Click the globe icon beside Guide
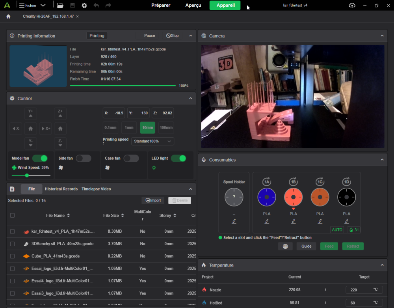394x308 pixels. (285, 246)
